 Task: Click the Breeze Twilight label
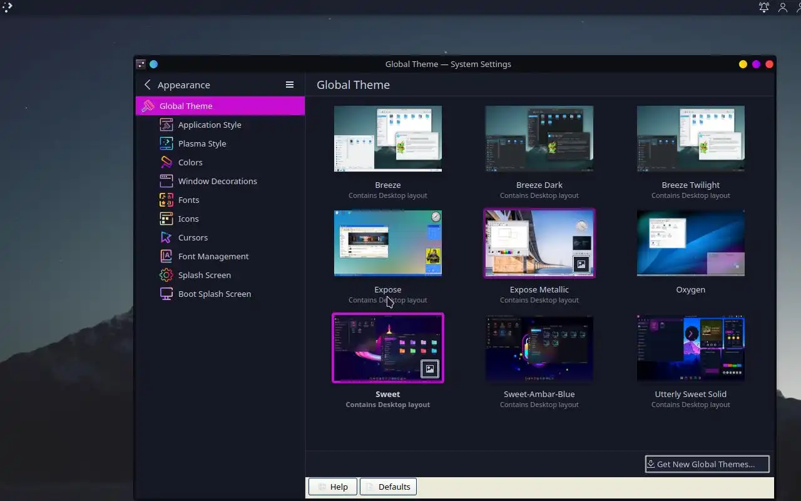coord(691,185)
